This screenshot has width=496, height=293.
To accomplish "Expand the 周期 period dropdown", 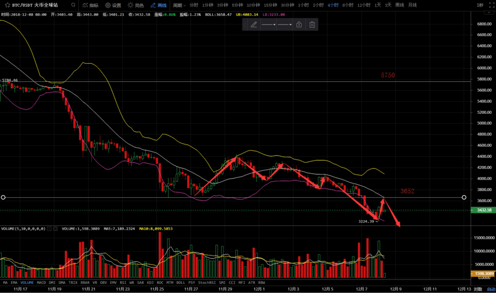I will pos(179,5).
